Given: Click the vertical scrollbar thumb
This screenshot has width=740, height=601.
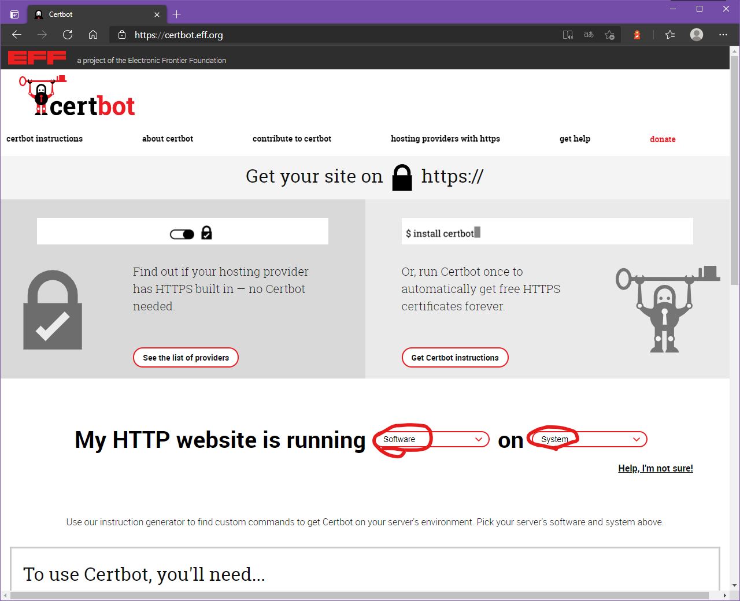Looking at the screenshot, I should point(734,170).
